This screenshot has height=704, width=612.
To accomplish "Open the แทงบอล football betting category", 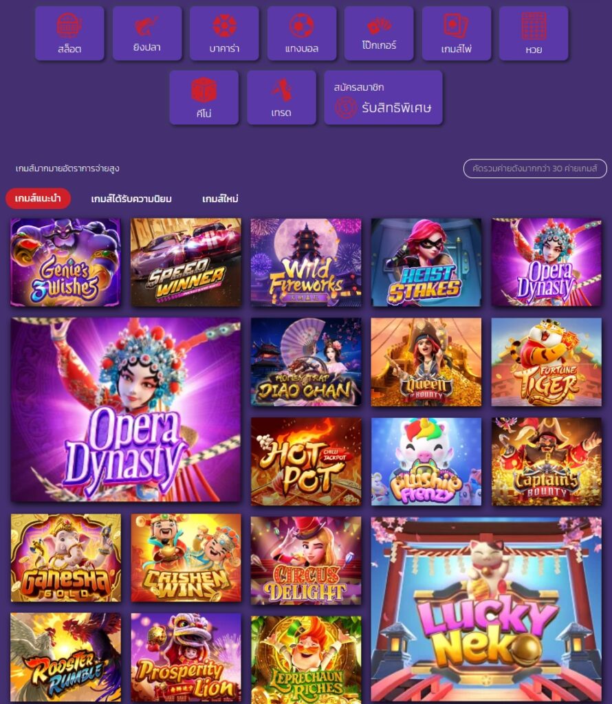I will click(302, 33).
